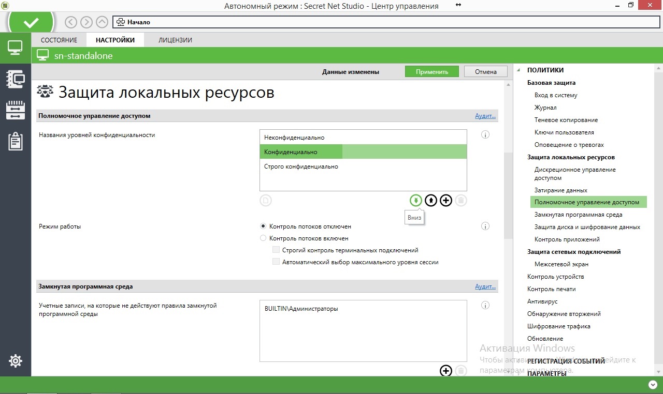Open the computer view in the left sidebar
This screenshot has height=394, width=663.
15,48
